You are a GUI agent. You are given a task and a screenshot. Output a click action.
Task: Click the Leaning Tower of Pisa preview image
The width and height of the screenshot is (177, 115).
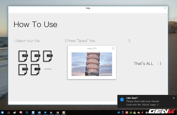click(92, 64)
